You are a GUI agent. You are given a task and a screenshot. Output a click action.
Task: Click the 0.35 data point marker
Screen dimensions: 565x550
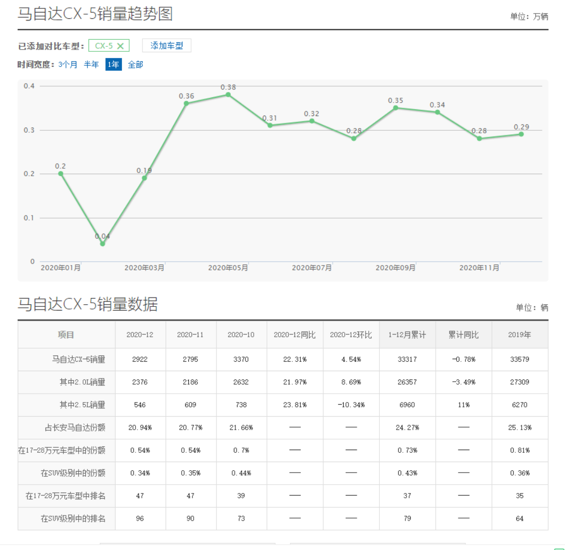395,108
